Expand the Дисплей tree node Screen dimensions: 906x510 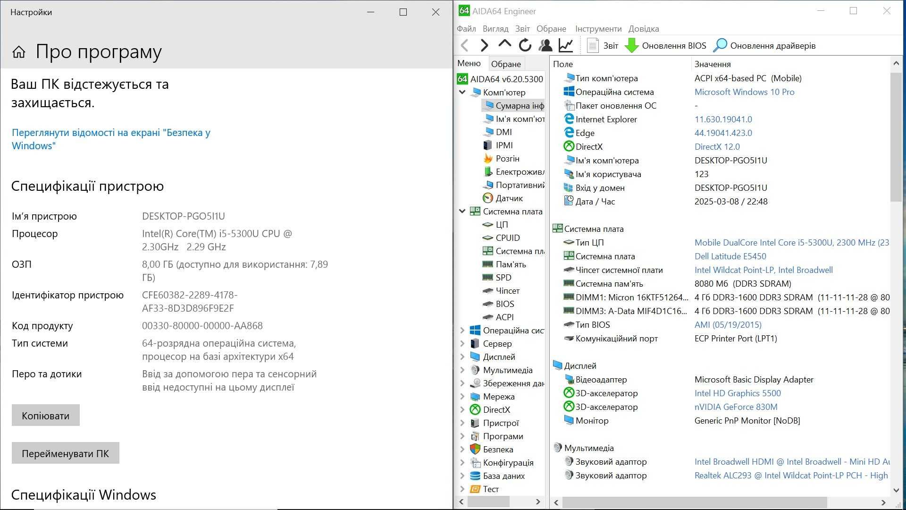462,357
